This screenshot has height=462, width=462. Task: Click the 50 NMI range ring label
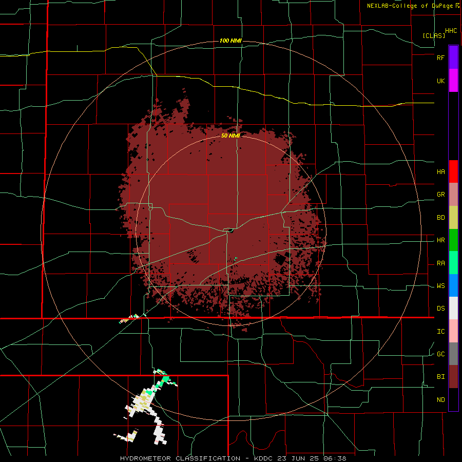(230, 136)
